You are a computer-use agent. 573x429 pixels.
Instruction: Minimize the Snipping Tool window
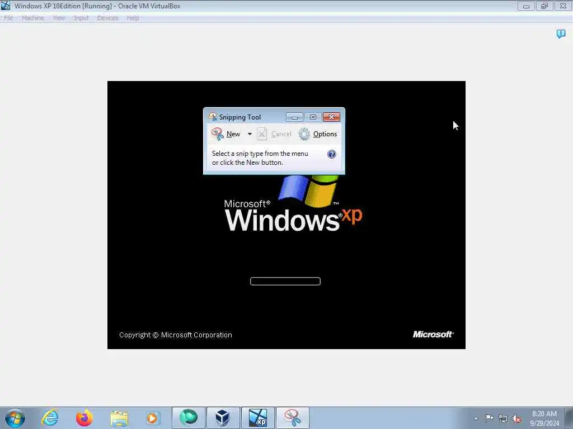(294, 117)
